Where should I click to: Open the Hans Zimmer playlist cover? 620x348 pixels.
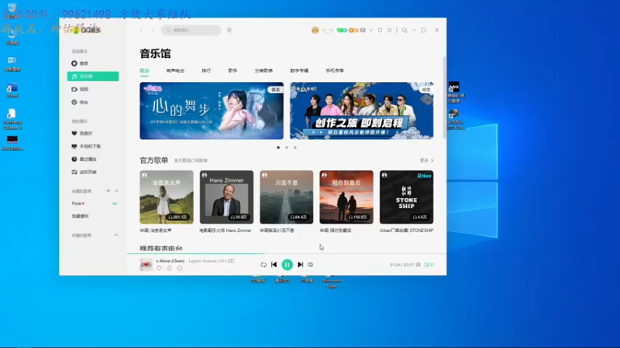click(226, 197)
